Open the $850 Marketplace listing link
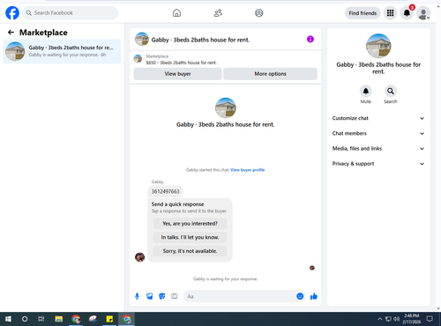Image resolution: width=441 pixels, height=326 pixels. pyautogui.click(x=181, y=63)
